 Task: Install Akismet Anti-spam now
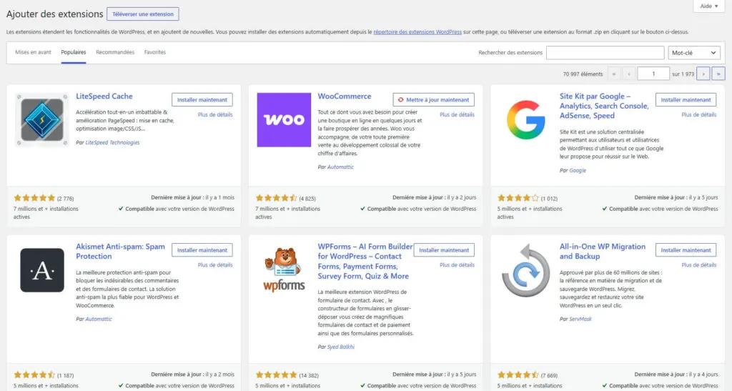(202, 250)
